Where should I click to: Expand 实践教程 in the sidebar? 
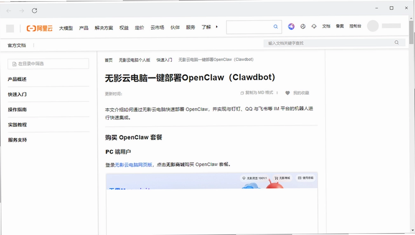tap(17, 125)
